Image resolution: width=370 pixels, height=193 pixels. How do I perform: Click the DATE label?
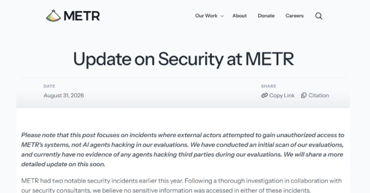click(x=49, y=86)
